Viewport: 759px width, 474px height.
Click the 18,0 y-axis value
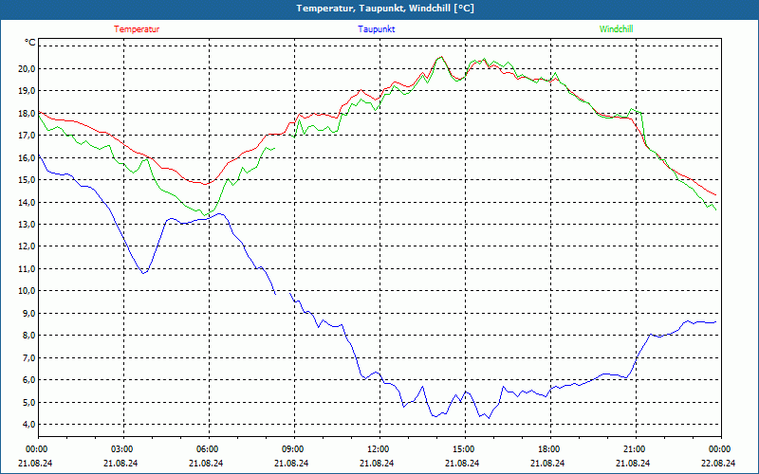tap(27, 113)
